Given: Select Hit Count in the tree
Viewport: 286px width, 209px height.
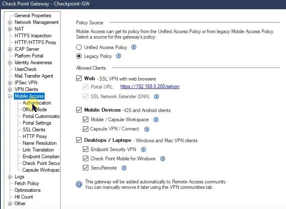Looking at the screenshot, I should click(x=24, y=197).
